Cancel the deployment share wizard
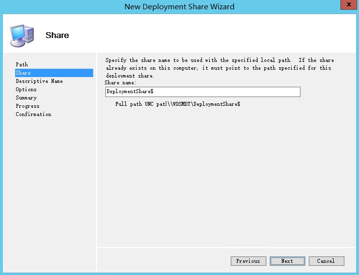 [x=326, y=261]
